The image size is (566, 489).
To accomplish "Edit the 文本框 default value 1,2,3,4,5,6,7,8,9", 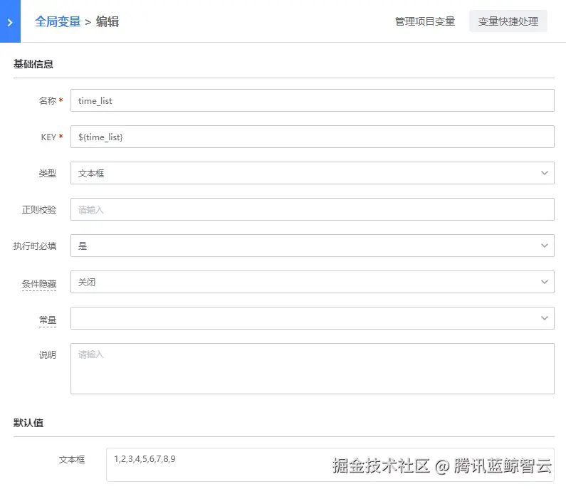I will [330, 465].
